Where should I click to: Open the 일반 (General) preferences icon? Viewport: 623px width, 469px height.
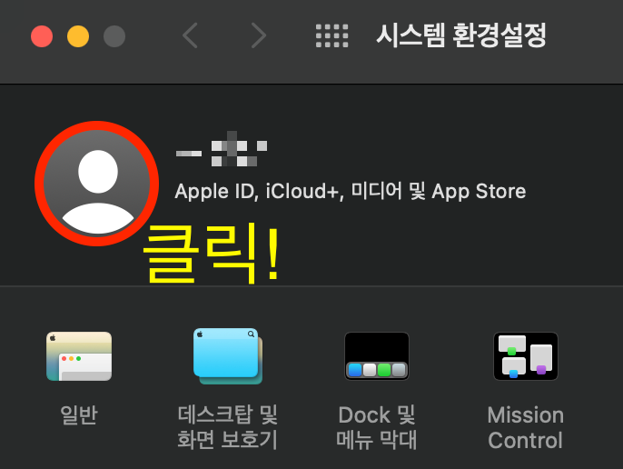(79, 356)
